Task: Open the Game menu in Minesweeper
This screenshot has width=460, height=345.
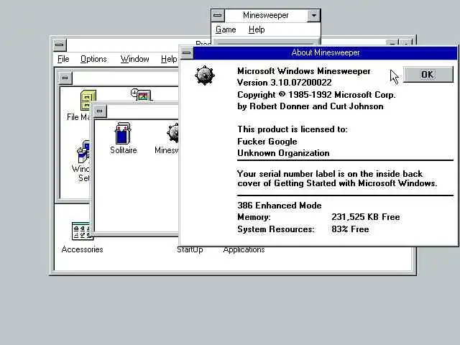Action: point(226,29)
